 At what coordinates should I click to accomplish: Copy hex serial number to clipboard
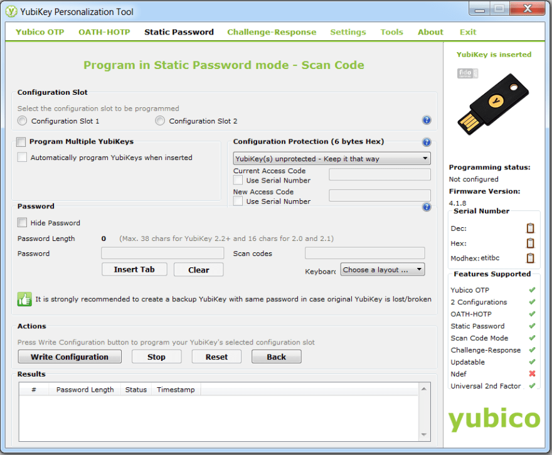click(530, 243)
